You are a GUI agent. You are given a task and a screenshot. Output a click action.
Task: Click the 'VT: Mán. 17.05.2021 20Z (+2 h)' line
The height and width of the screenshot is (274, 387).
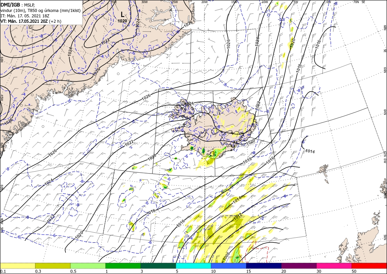tap(31, 21)
